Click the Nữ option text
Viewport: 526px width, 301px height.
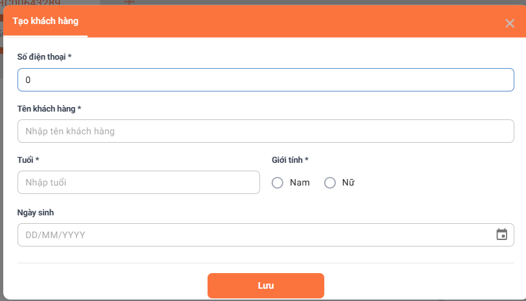(x=348, y=183)
